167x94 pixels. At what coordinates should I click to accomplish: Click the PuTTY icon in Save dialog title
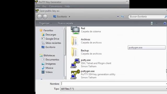coord(37,11)
